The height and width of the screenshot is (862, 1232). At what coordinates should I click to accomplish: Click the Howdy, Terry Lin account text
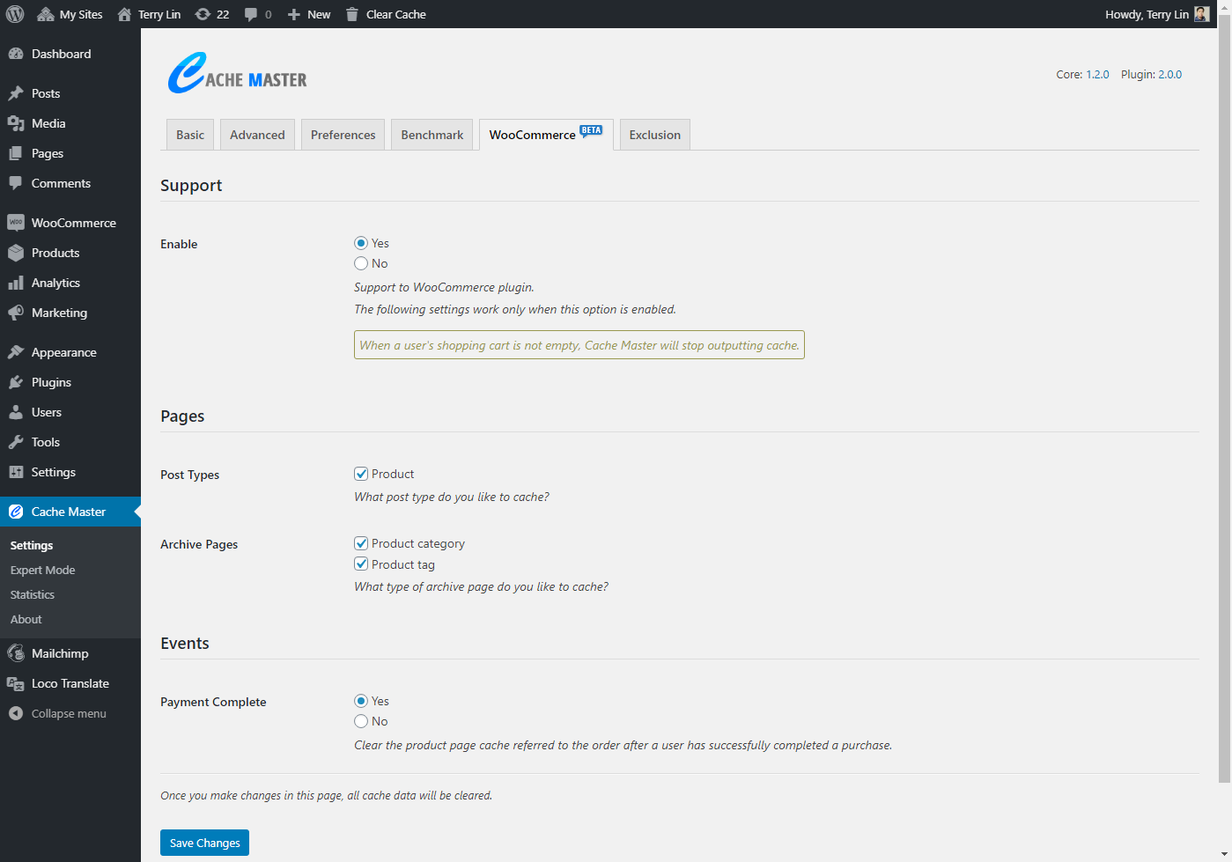click(1147, 14)
